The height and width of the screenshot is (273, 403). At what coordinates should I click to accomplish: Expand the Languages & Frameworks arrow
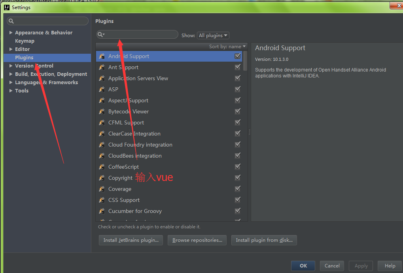pos(11,82)
